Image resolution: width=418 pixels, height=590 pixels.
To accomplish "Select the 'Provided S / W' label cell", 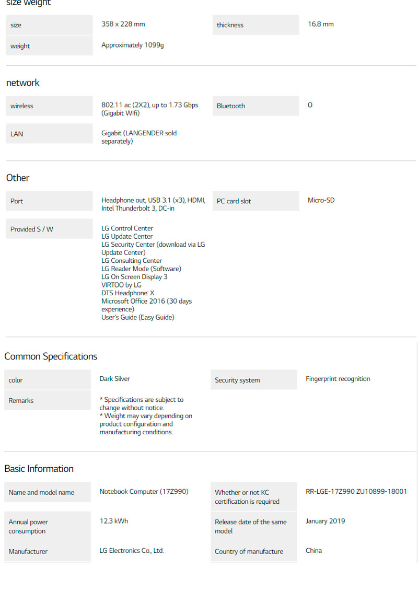I will [x=49, y=229].
